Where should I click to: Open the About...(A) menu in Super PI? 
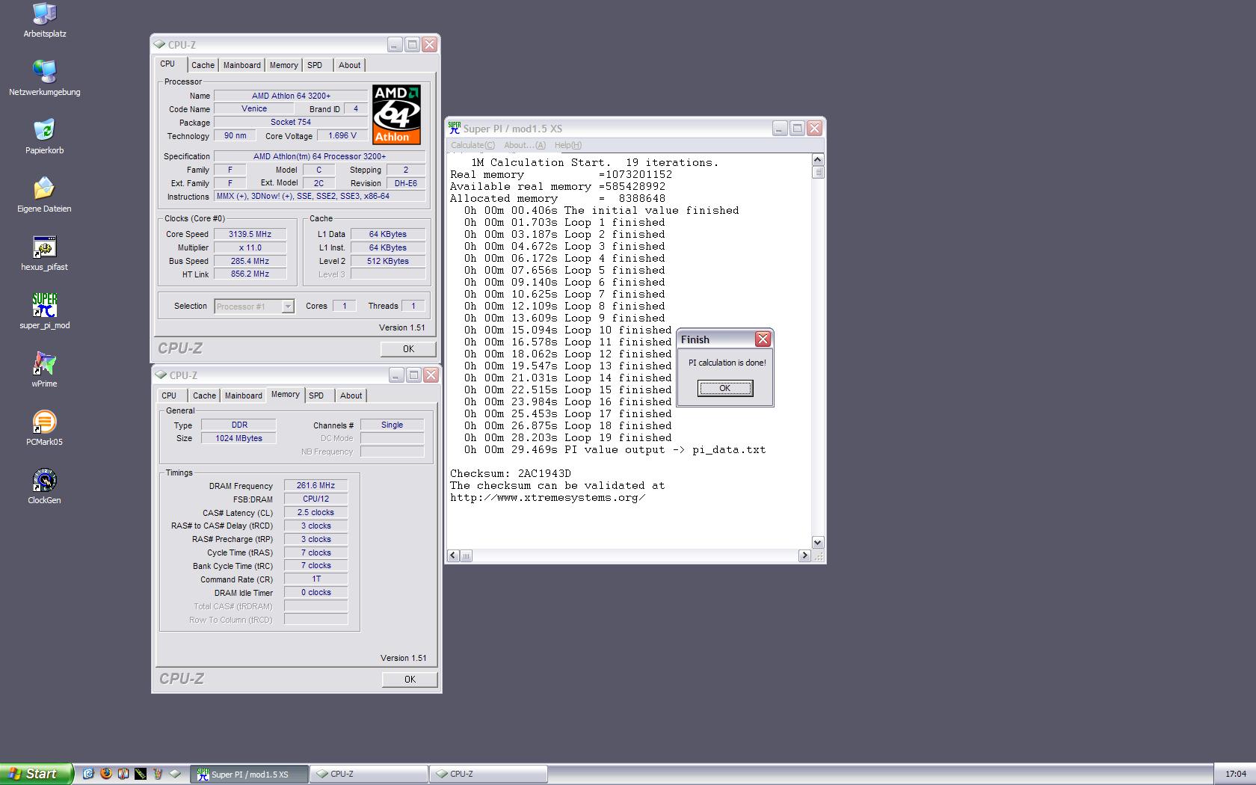(525, 145)
